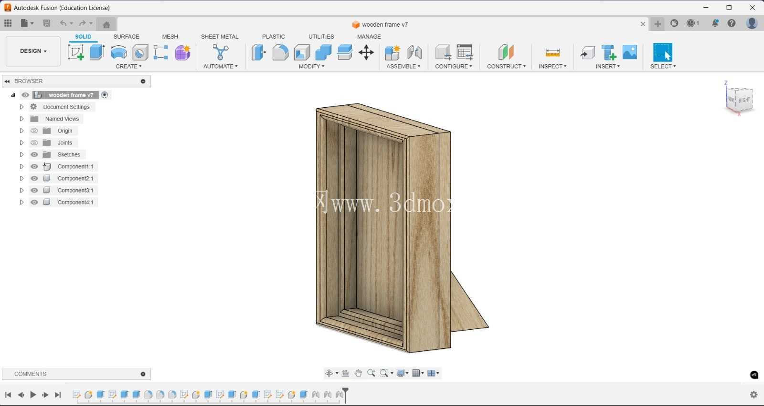Hide Component1:1 using its eye icon
The height and width of the screenshot is (406, 764).
click(34, 166)
